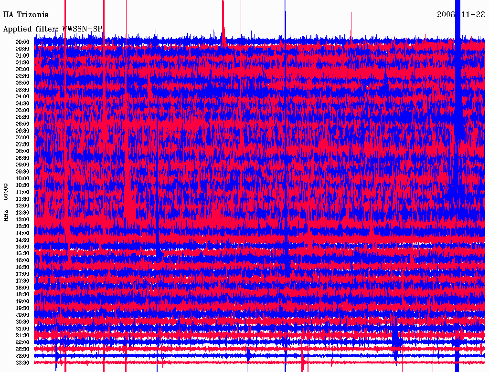Click the 22:00 time label
This screenshot has width=489, height=372.
tap(22, 342)
